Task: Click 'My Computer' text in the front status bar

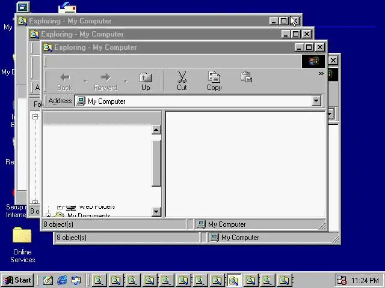Action: coord(227,224)
